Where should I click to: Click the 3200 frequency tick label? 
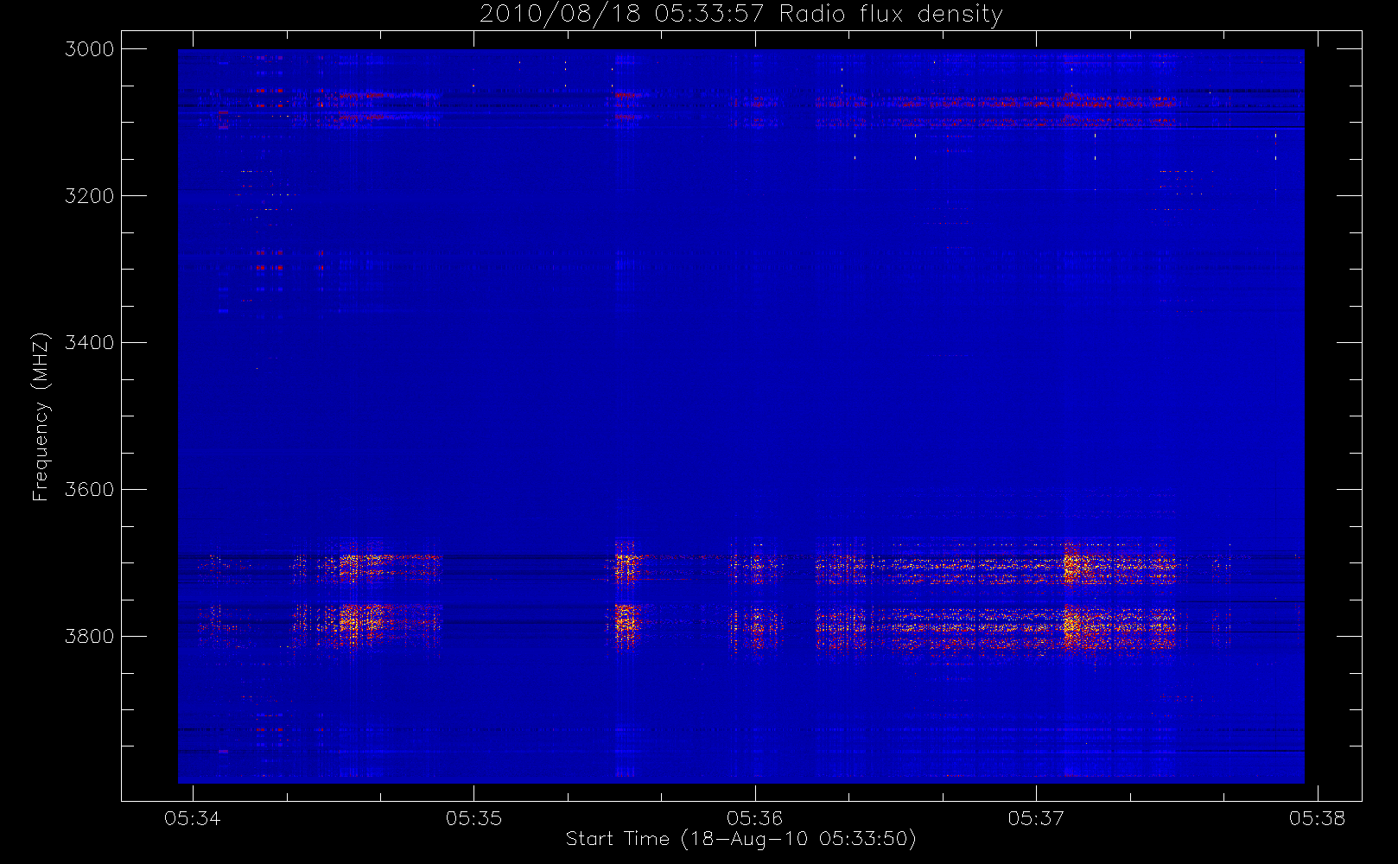coord(90,196)
